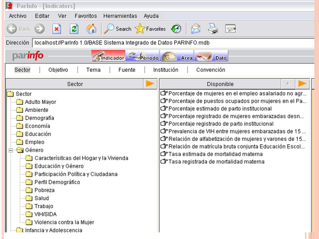
Task: Click orange arrow in Disponible panel header
Action: tap(302, 84)
